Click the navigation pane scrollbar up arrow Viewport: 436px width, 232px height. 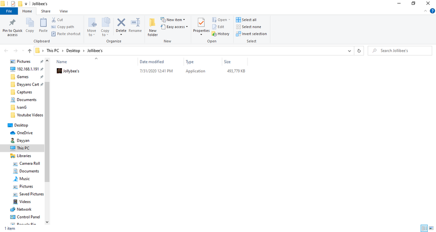click(x=47, y=61)
